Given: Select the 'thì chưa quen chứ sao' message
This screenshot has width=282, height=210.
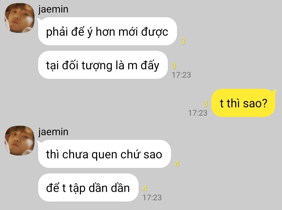Looking at the screenshot, I should (104, 154).
